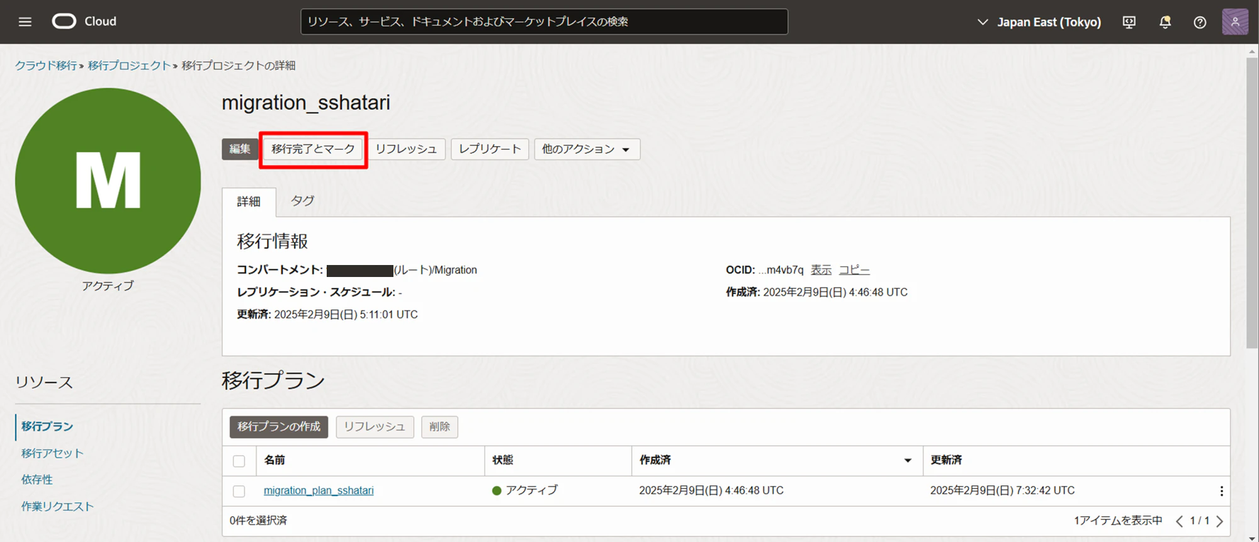
Task: Click the リフレッシュ button beside 移行完了とマーク
Action: [406, 149]
